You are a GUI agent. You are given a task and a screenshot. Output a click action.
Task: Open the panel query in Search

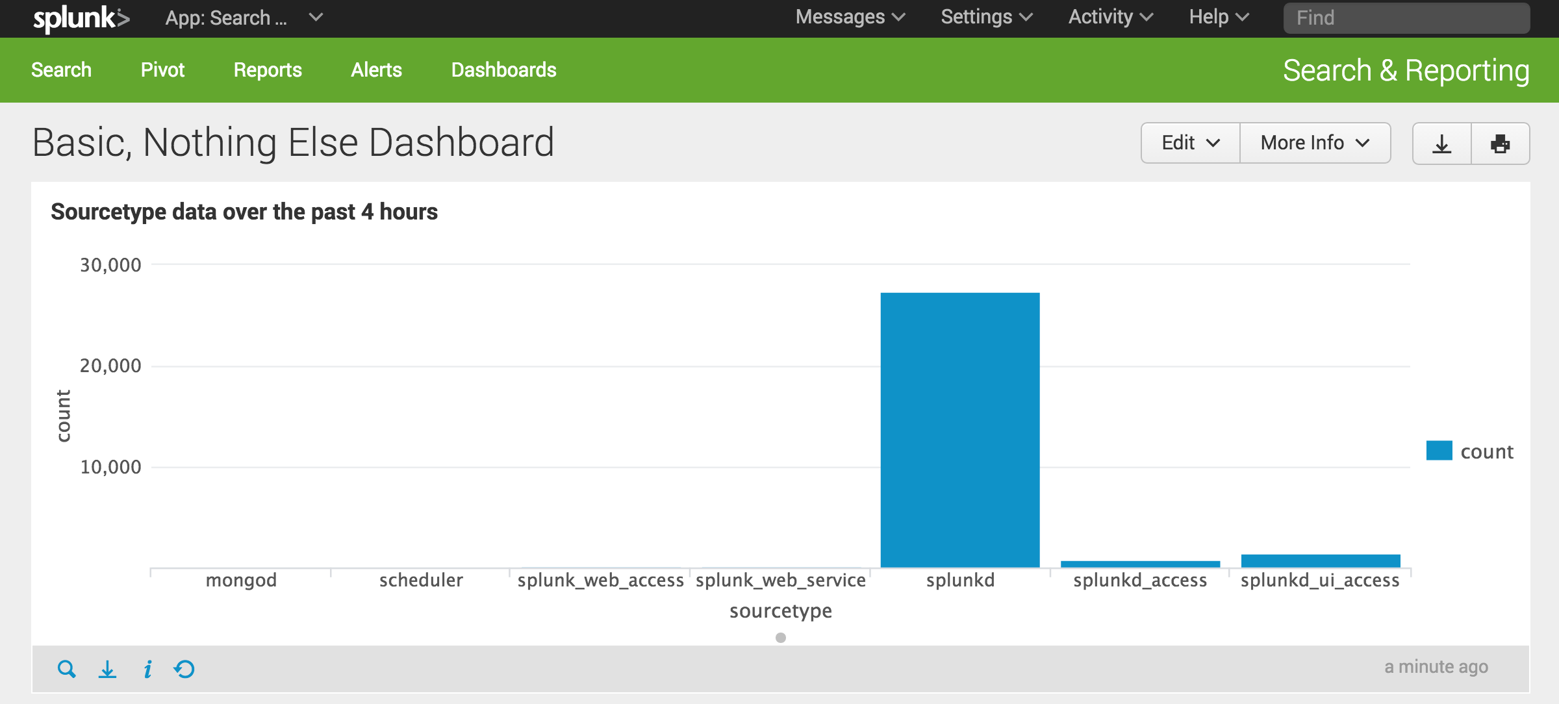tap(66, 668)
